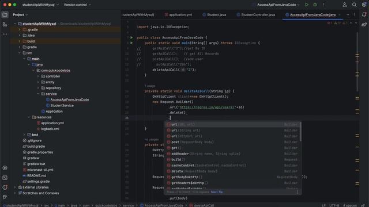Expand the build folder
Screen dimensions: 369x207
[20, 41]
